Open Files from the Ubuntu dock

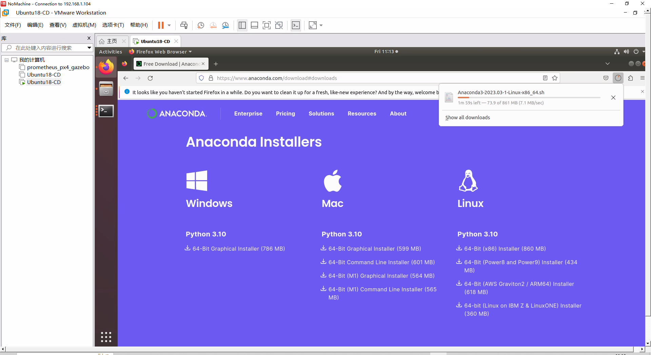click(x=106, y=89)
